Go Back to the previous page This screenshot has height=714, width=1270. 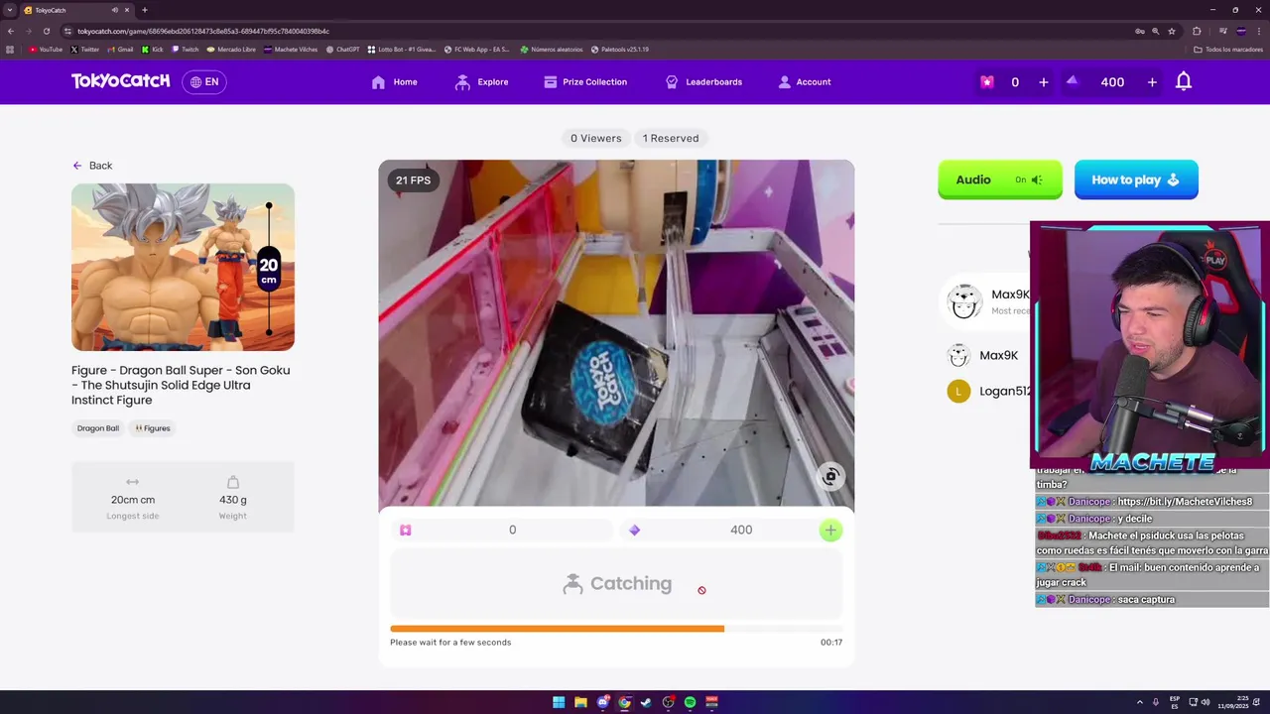click(92, 166)
